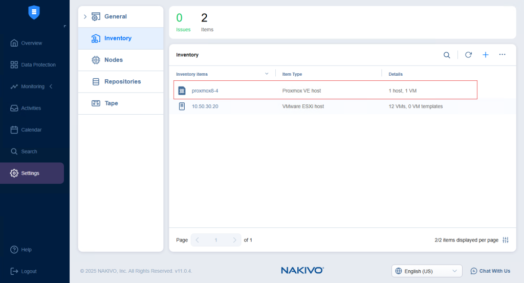Image resolution: width=524 pixels, height=283 pixels.
Task: Refresh the inventory list
Action: [468, 55]
